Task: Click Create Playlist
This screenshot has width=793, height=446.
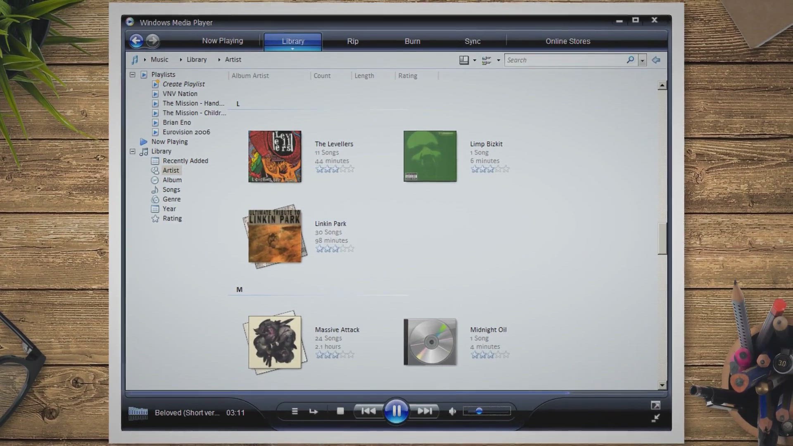Action: (183, 84)
